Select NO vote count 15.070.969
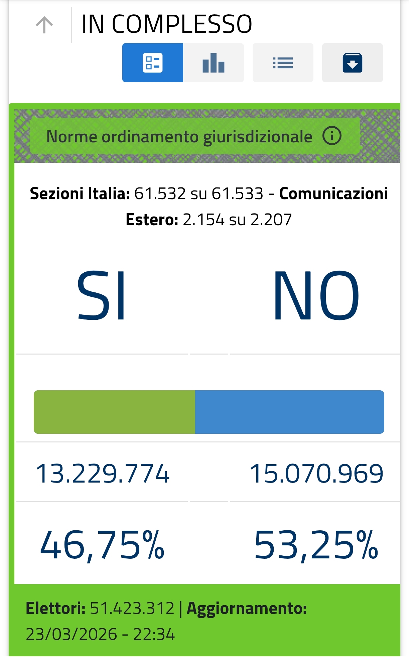Viewport: 409px width, 664px height. (x=316, y=474)
